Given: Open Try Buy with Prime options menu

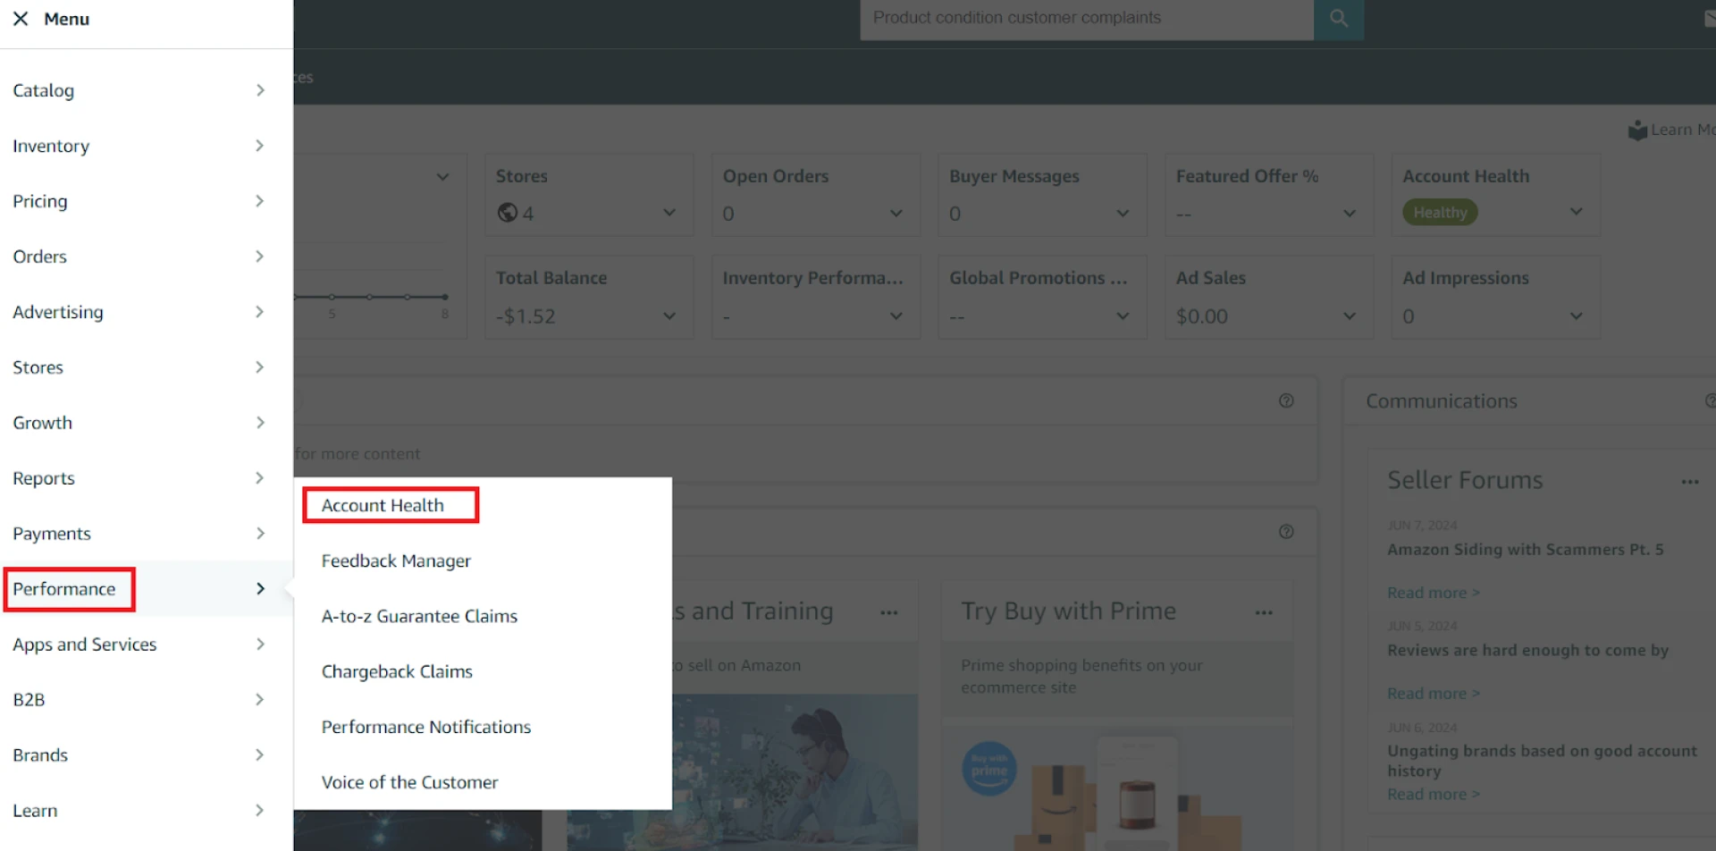Looking at the screenshot, I should [1264, 612].
